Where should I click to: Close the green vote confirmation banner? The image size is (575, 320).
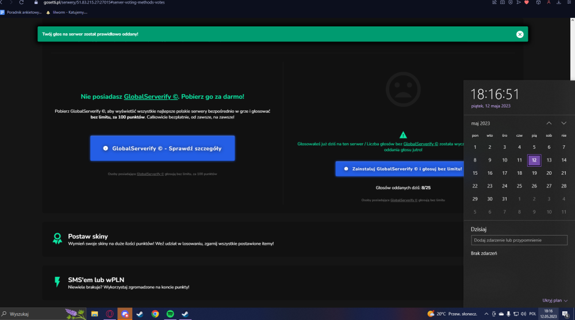(520, 34)
